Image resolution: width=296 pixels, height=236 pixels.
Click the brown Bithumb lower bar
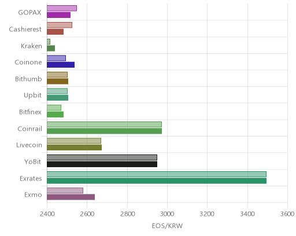tap(57, 82)
